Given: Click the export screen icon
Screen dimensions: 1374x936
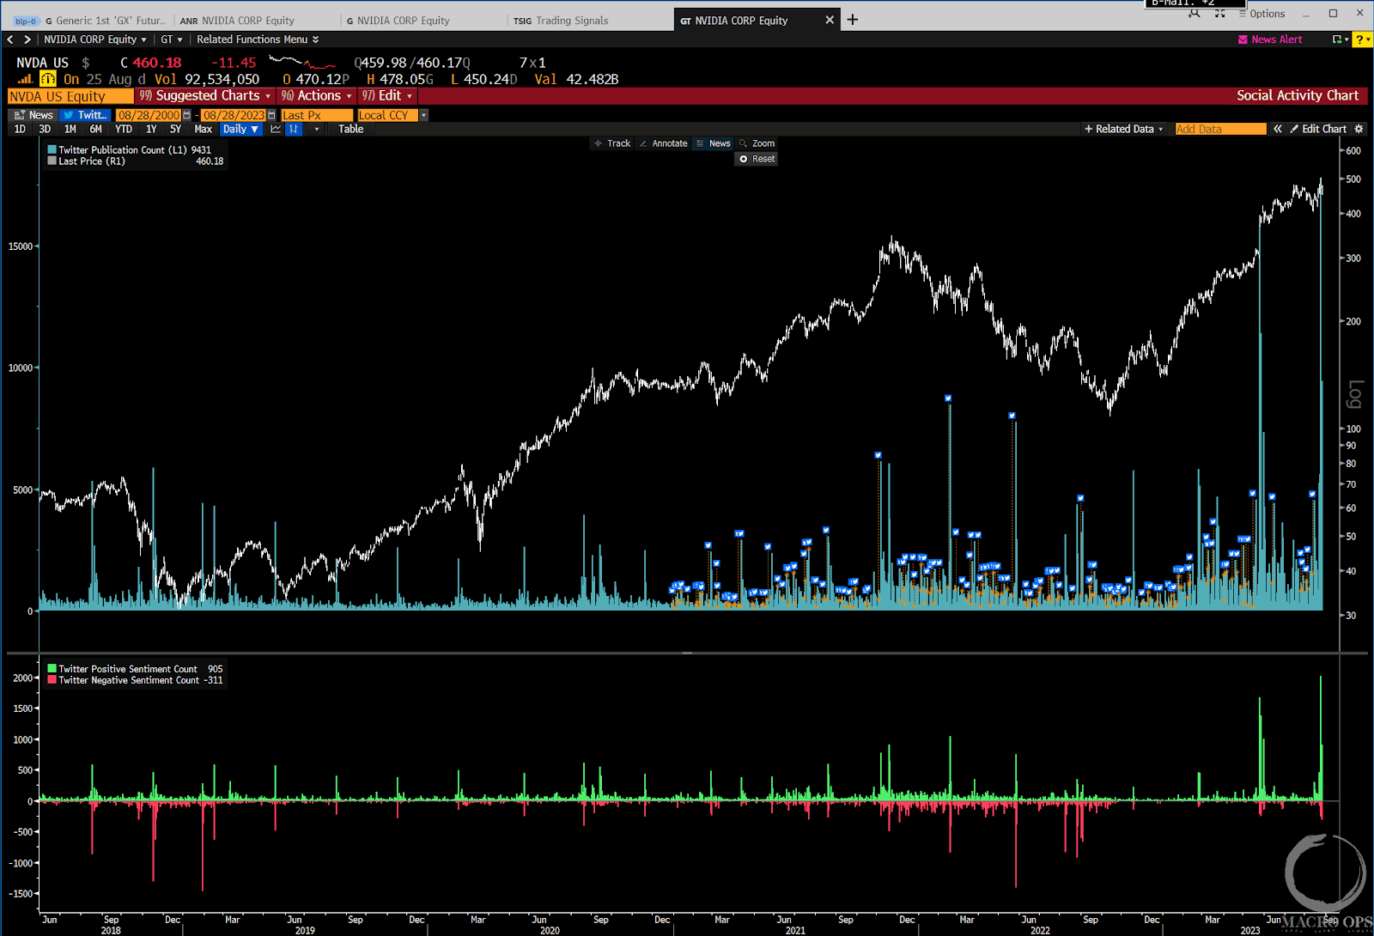Looking at the screenshot, I should pyautogui.click(x=1338, y=40).
